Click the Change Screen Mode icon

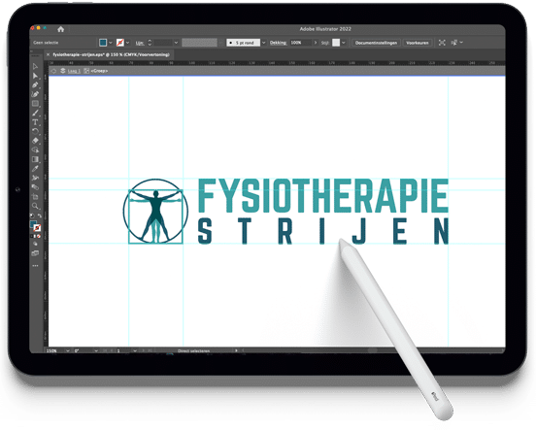tap(35, 253)
